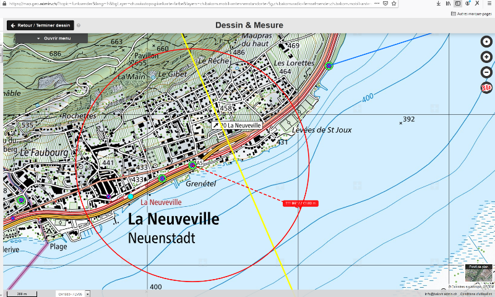The height and width of the screenshot is (297, 495).
Task: Open the Firefox downloads icon
Action: click(x=439, y=4)
